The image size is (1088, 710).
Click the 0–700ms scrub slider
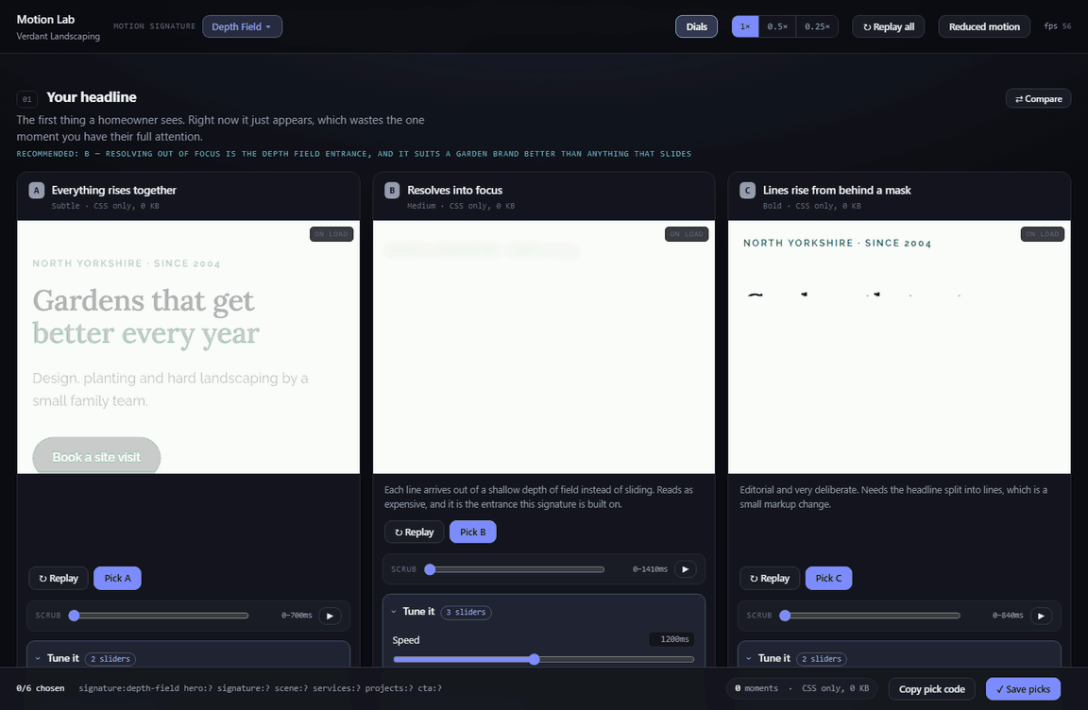[161, 616]
